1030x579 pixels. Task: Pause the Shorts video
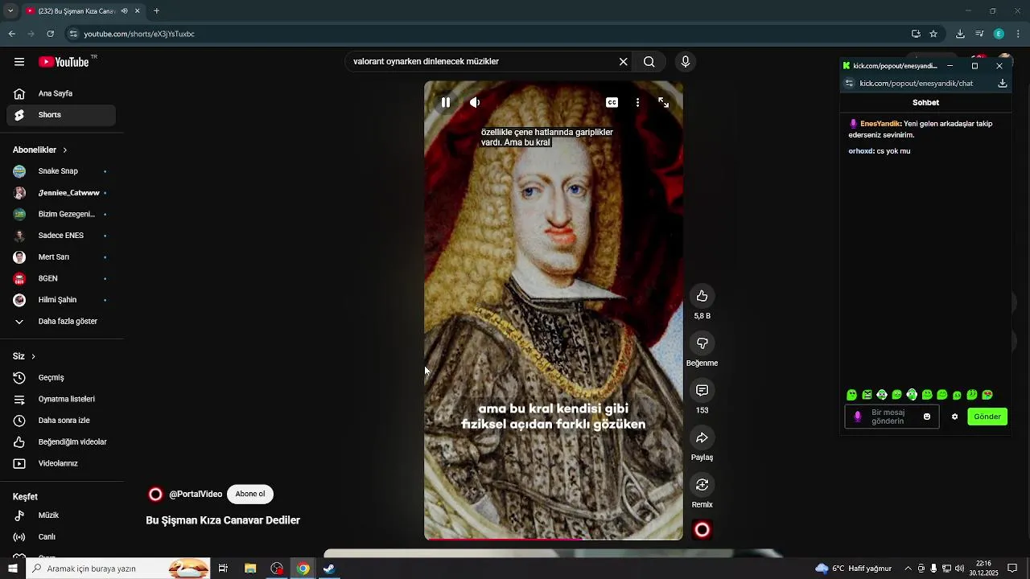point(445,102)
